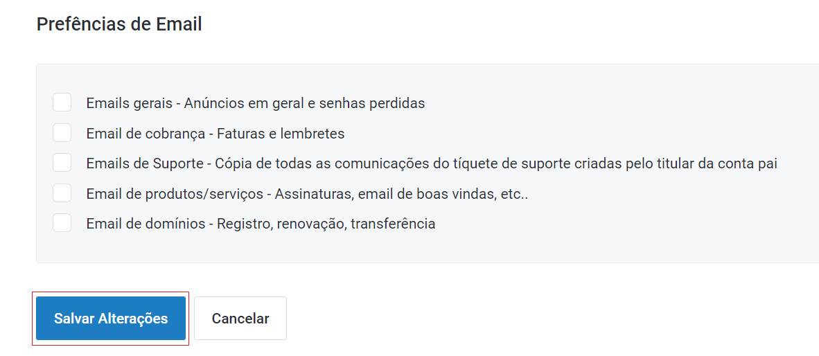
Task: Click 'Registro, renovação, transferência' description
Action: pos(326,224)
